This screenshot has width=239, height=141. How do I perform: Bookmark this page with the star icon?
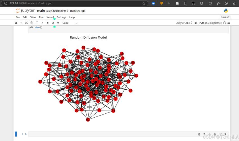144,3
